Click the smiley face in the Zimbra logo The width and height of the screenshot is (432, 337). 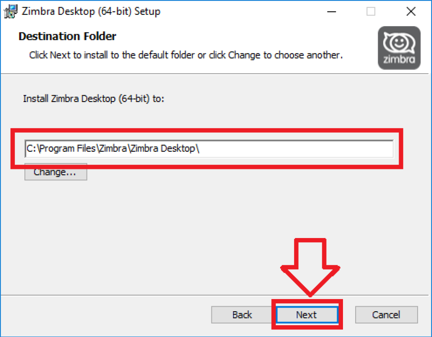click(398, 43)
